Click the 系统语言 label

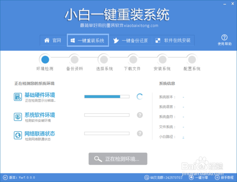167,107
